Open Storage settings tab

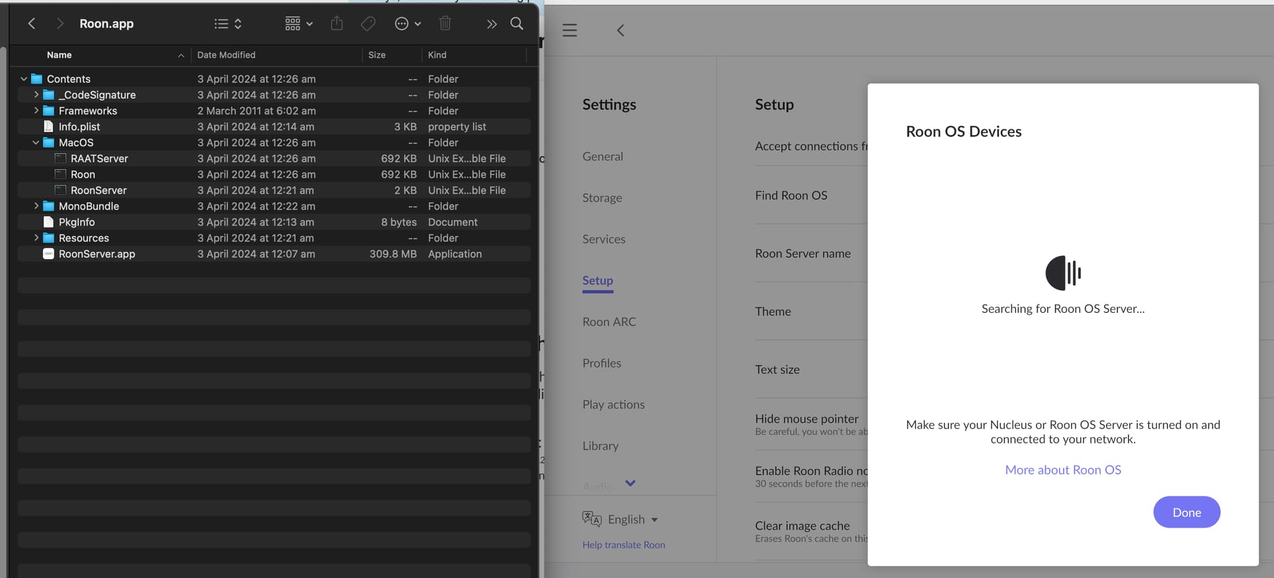click(x=602, y=198)
